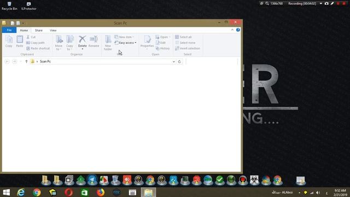The height and width of the screenshot is (197, 350).
Task: Click the quick access properties page icon
Action: pos(12,23)
